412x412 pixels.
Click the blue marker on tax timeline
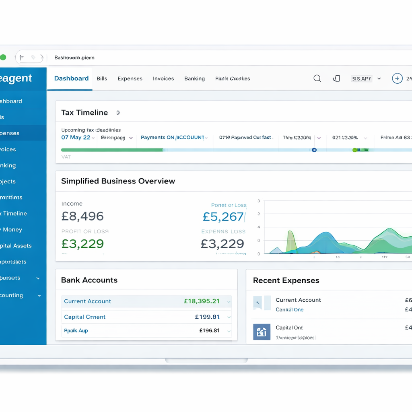[x=314, y=150]
